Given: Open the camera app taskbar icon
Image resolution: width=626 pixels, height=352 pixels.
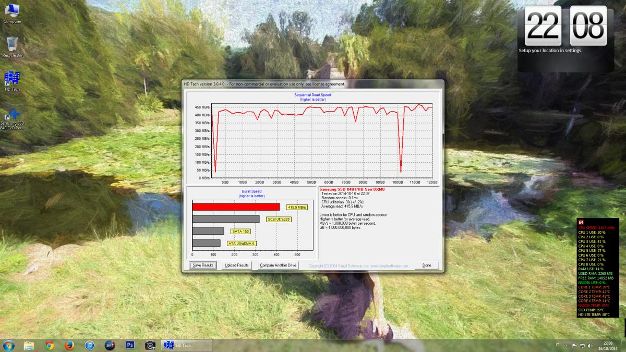Looking at the screenshot, I should click(x=150, y=345).
